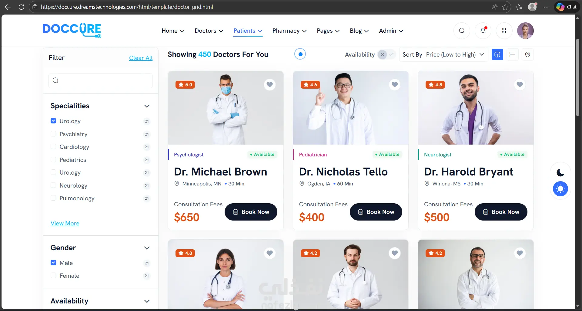Click the Clear All filters link
The height and width of the screenshot is (311, 582).
tap(141, 58)
